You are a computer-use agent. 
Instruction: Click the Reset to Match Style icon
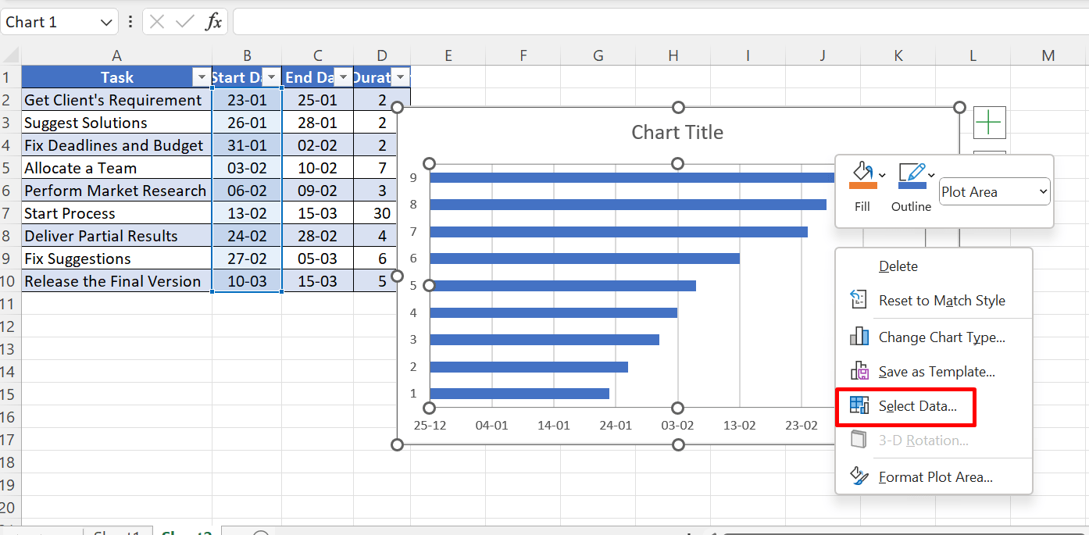pyautogui.click(x=859, y=300)
